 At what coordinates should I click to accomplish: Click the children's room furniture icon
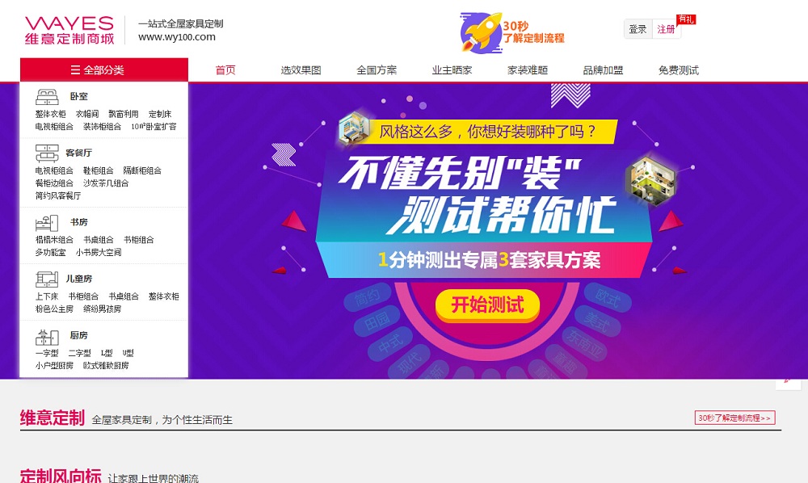(x=47, y=279)
